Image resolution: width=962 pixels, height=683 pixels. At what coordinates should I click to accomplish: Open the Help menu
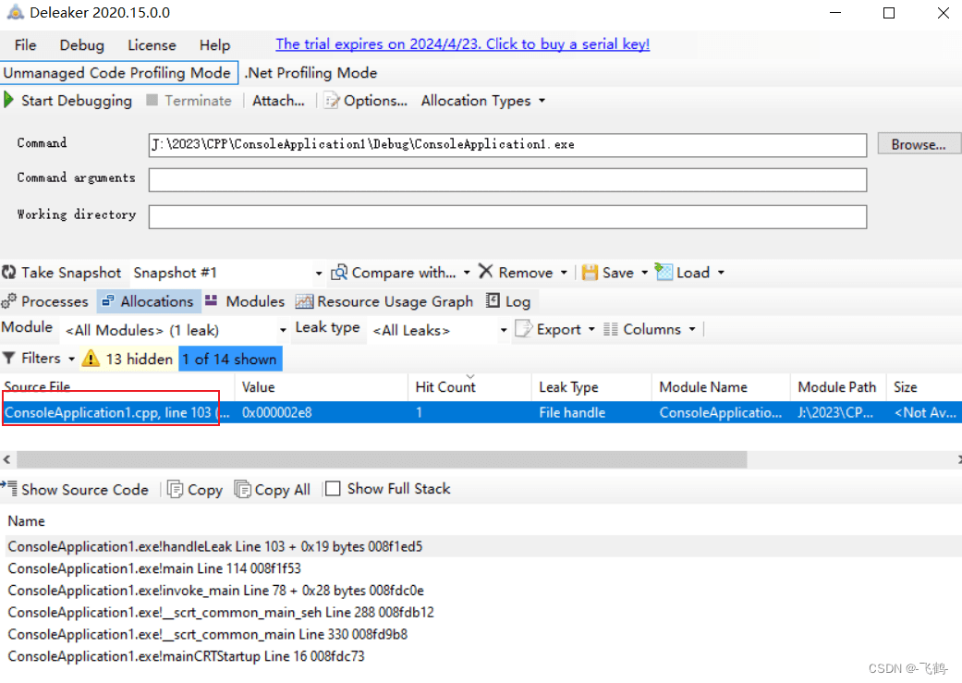click(x=214, y=44)
